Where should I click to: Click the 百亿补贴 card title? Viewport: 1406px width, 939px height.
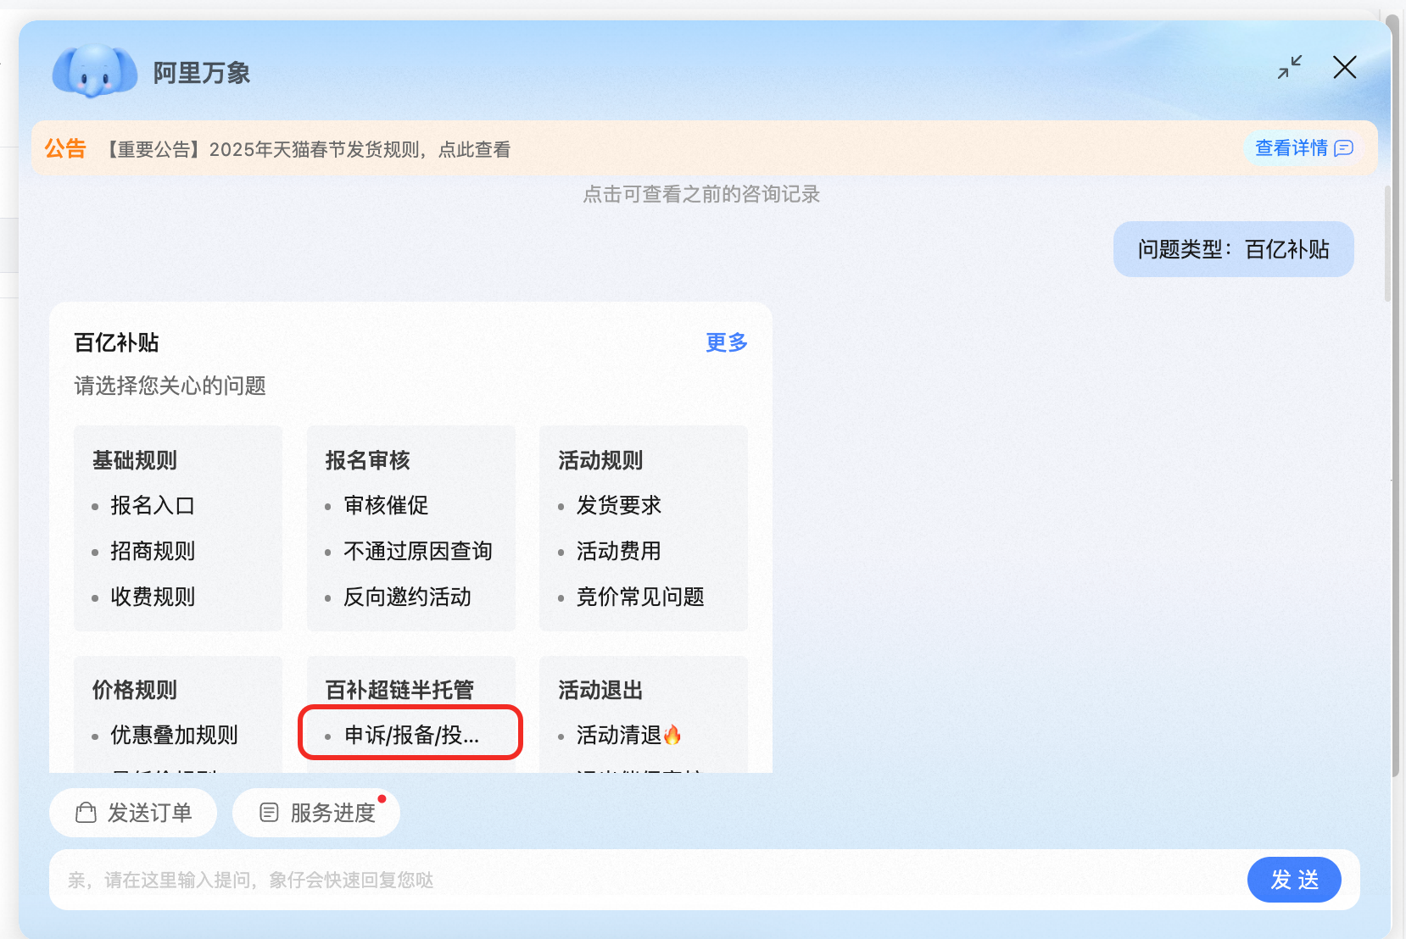pyautogui.click(x=117, y=342)
